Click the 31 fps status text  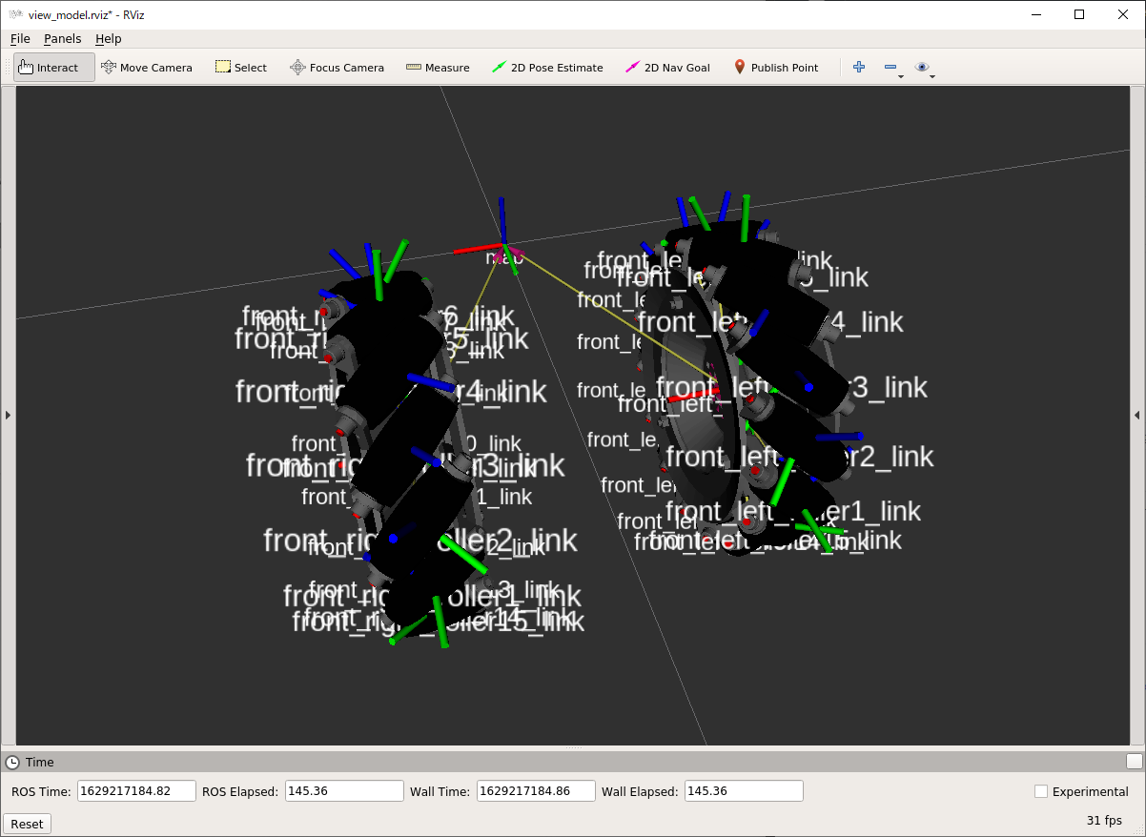pyautogui.click(x=1104, y=820)
